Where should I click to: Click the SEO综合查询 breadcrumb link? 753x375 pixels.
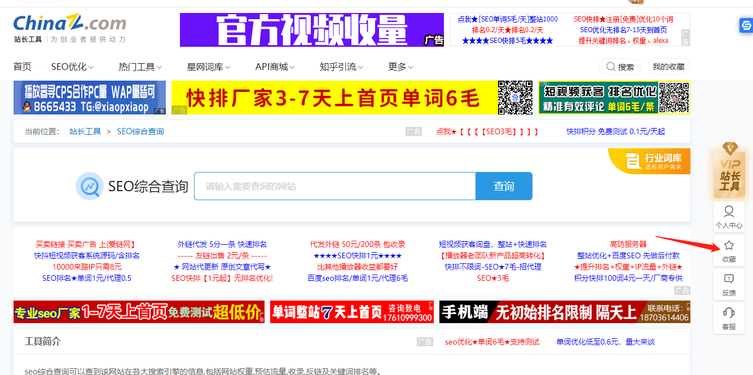coord(140,131)
